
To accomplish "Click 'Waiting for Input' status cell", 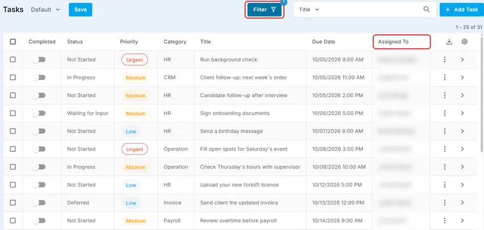I will point(88,113).
